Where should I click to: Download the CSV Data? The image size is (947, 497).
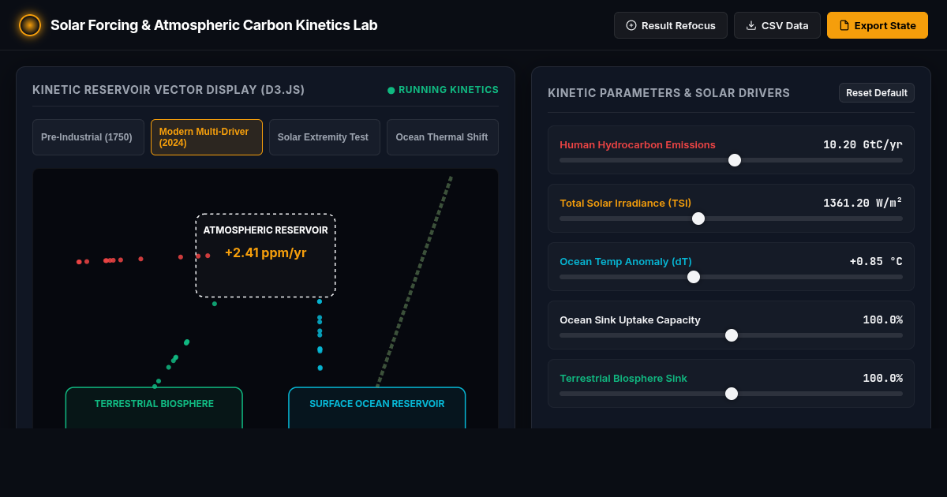tap(777, 25)
